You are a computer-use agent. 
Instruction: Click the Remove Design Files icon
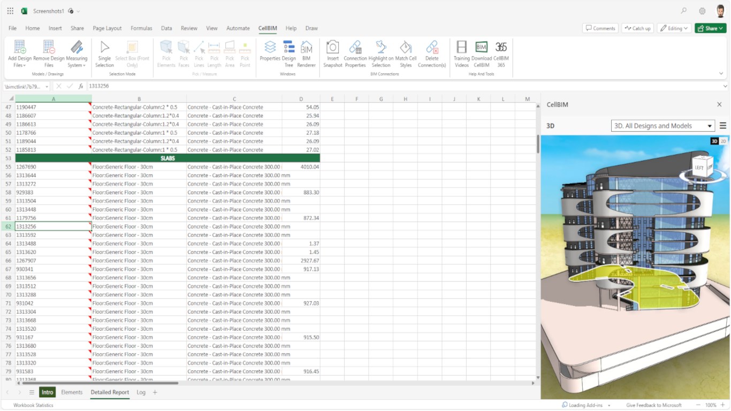tap(49, 47)
